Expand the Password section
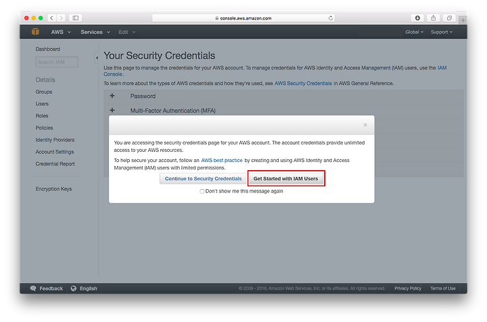The width and height of the screenshot is (487, 322). coord(112,96)
